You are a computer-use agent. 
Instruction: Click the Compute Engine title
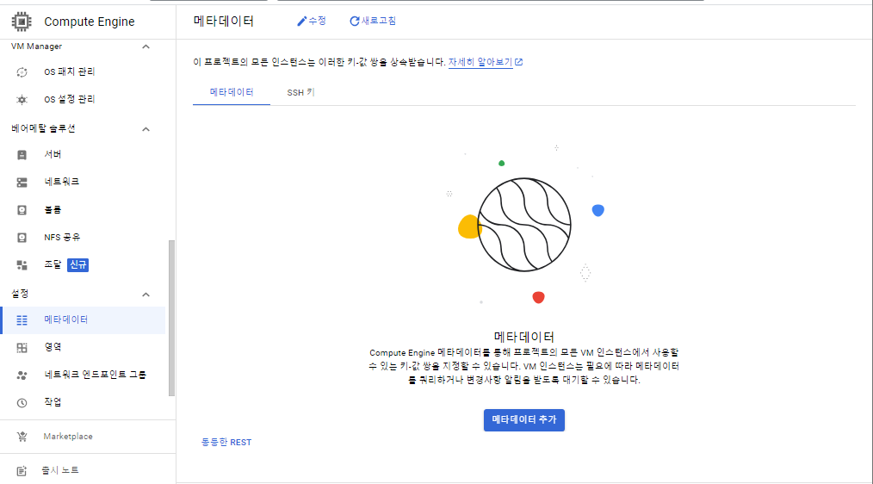point(89,22)
